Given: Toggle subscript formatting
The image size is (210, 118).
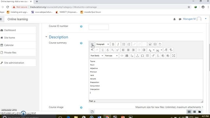Looking at the screenshot, I should pos(113,50).
